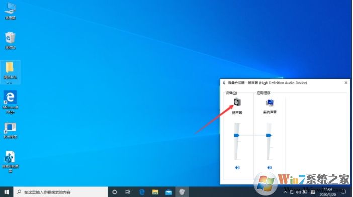Open Cortana from the taskbar

click(x=114, y=192)
